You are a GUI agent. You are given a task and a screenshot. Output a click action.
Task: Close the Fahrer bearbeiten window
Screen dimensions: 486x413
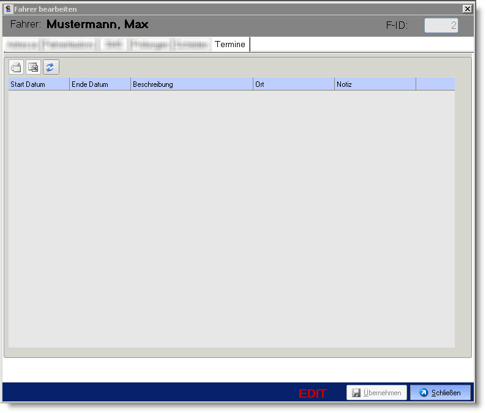click(x=467, y=9)
